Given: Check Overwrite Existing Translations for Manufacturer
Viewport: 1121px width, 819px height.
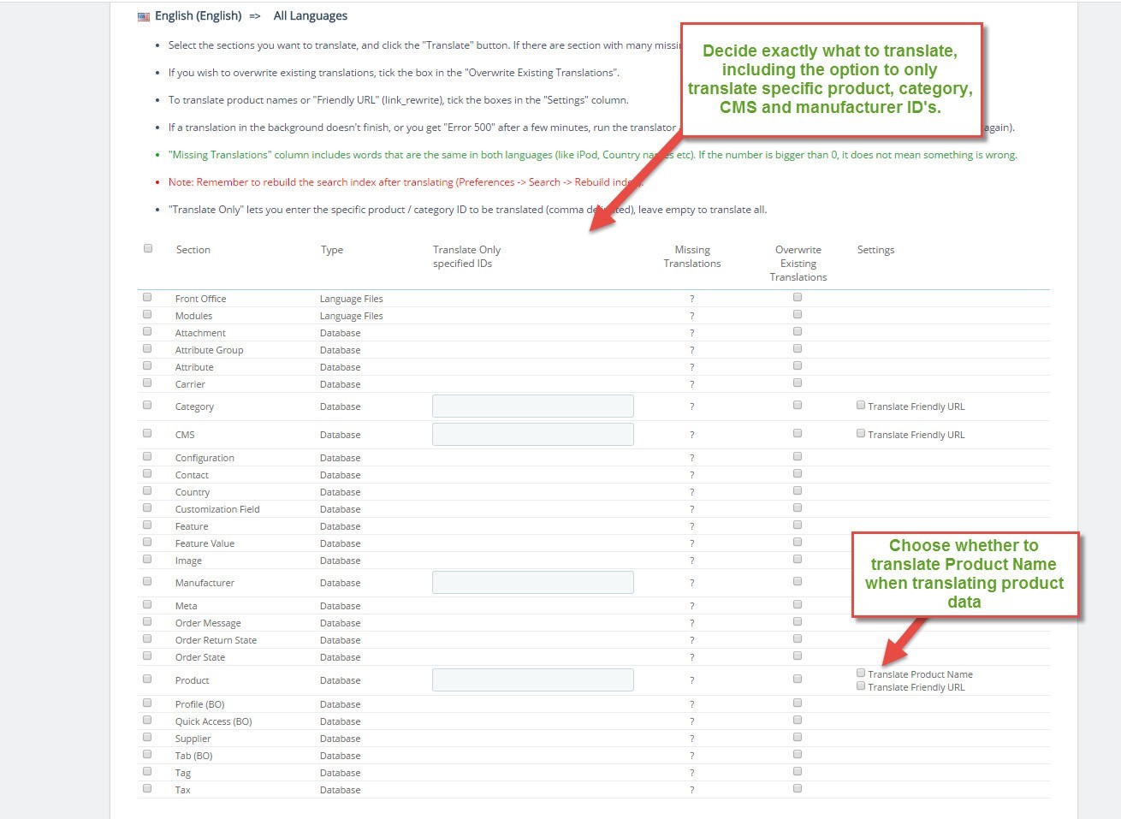Looking at the screenshot, I should click(x=798, y=581).
